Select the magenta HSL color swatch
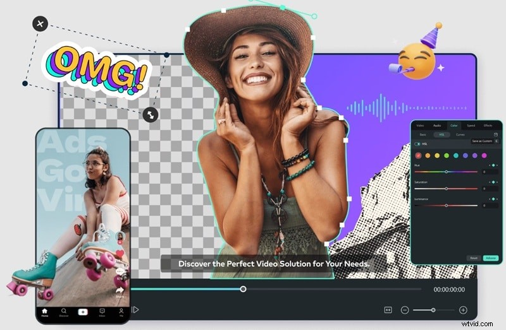Viewport: 506px width, 330px height. click(x=484, y=155)
